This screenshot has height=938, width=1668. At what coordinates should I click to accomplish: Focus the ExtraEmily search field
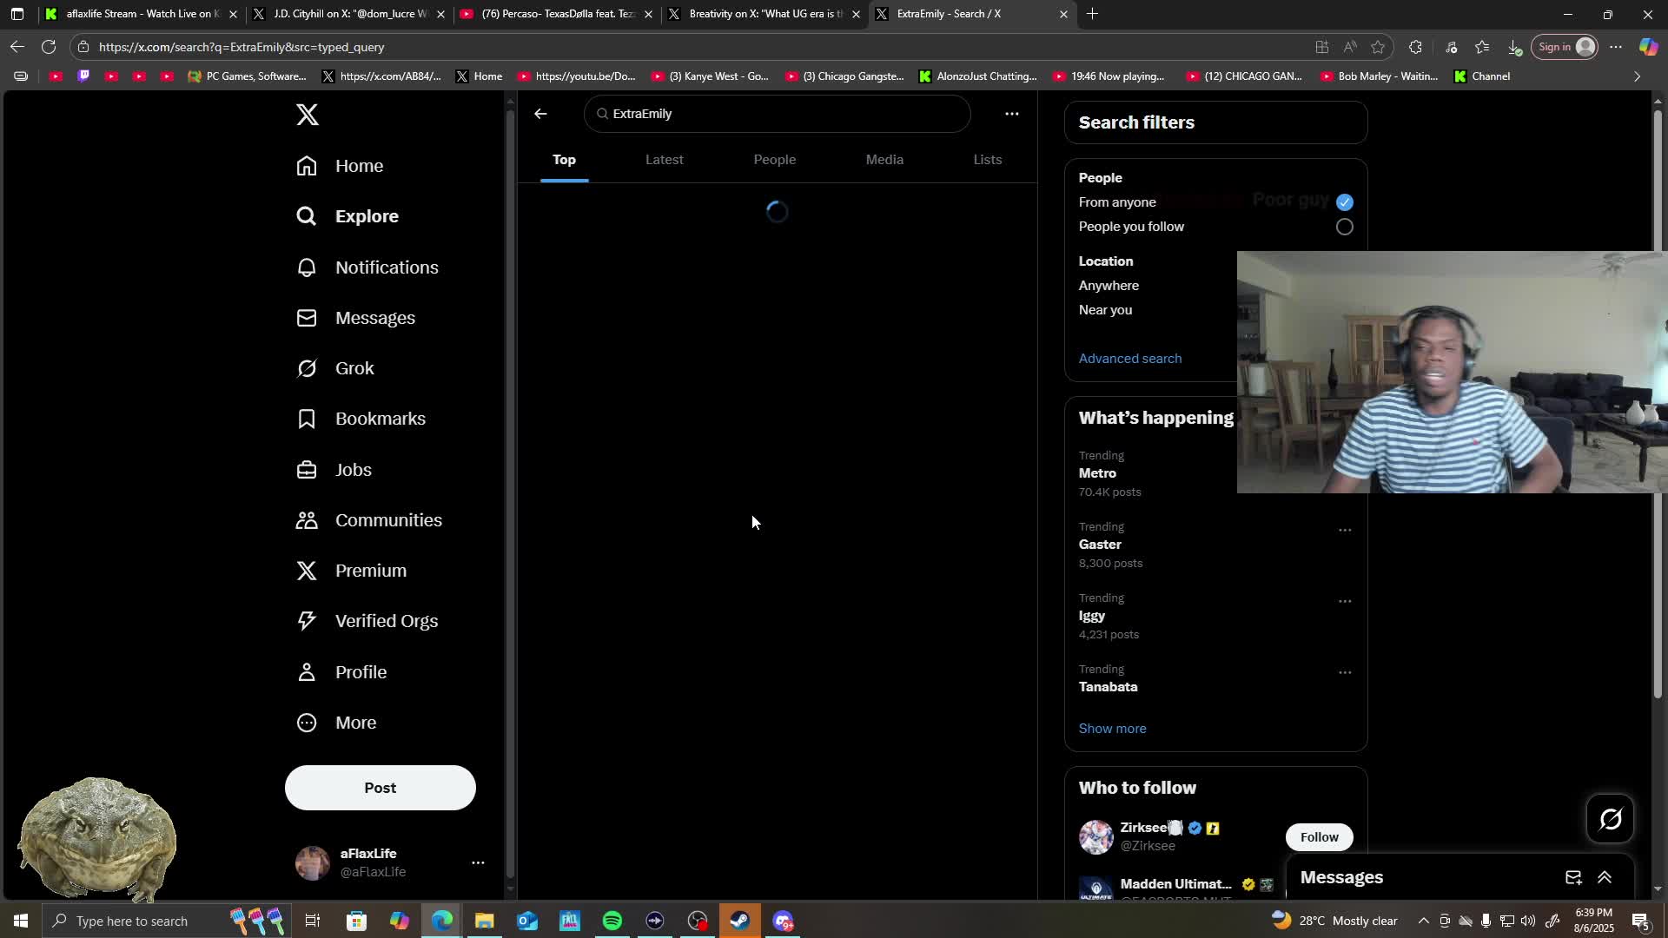coord(777,114)
